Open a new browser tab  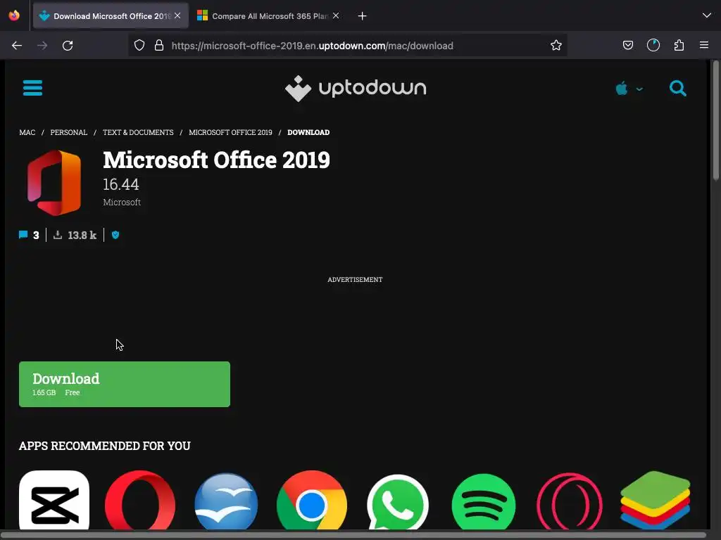tap(363, 16)
